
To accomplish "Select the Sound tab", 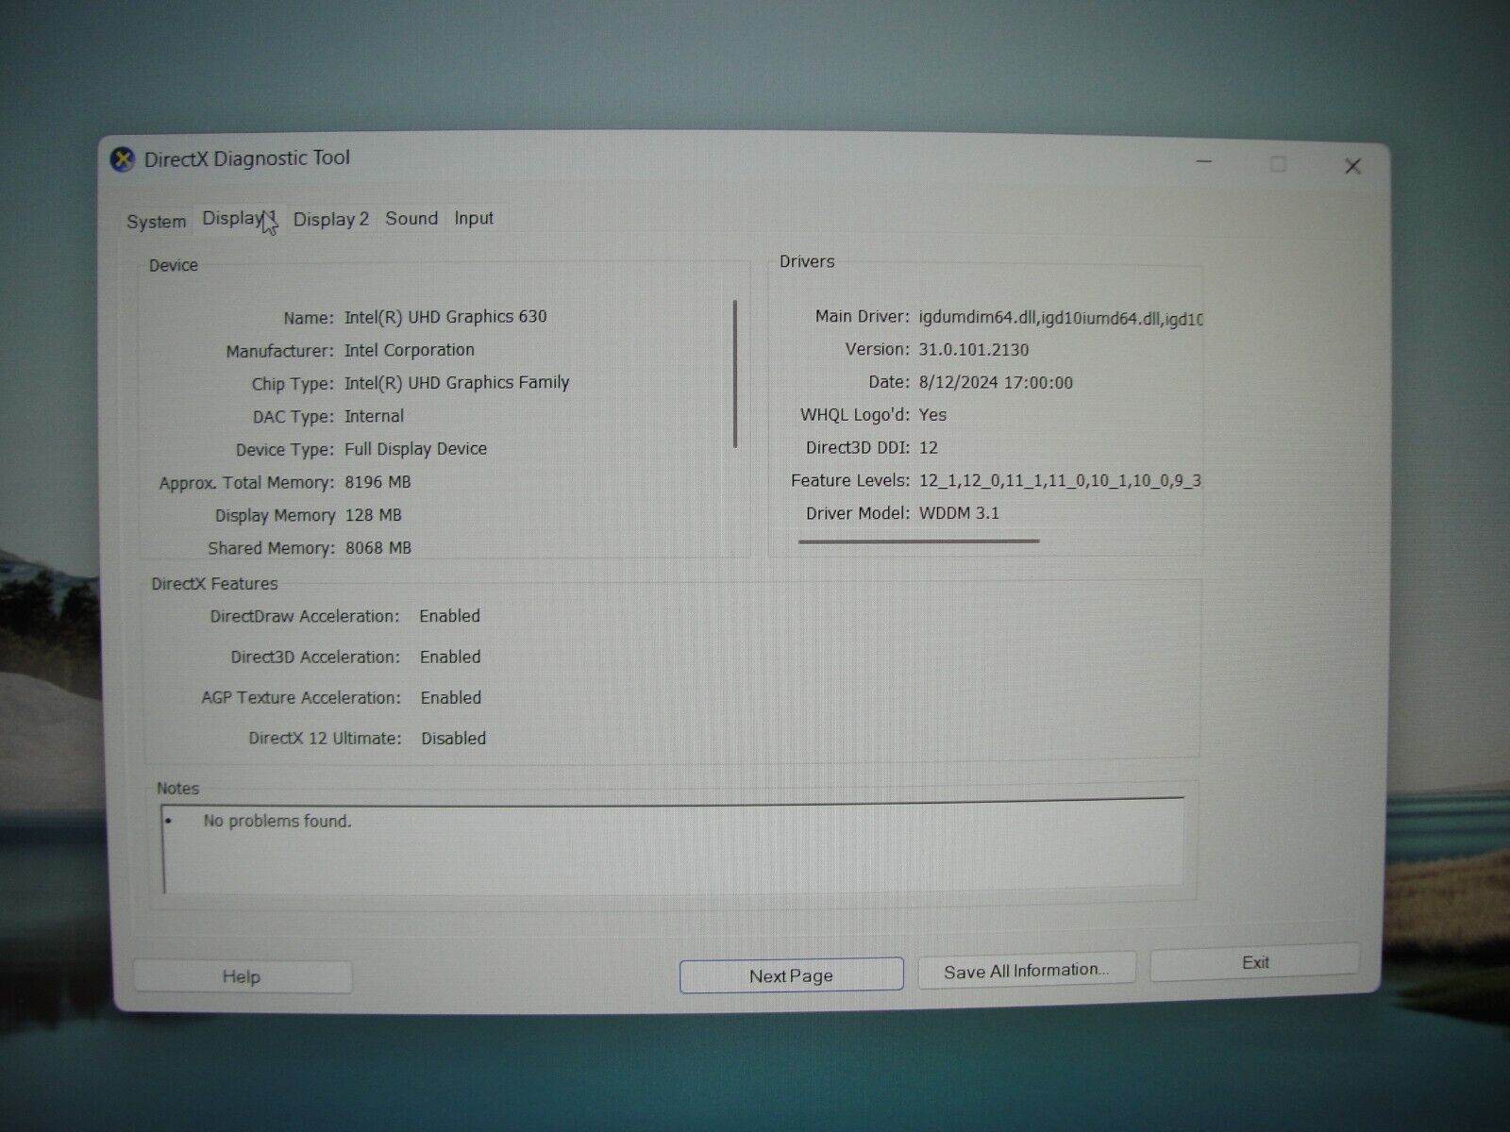I will pos(411,218).
